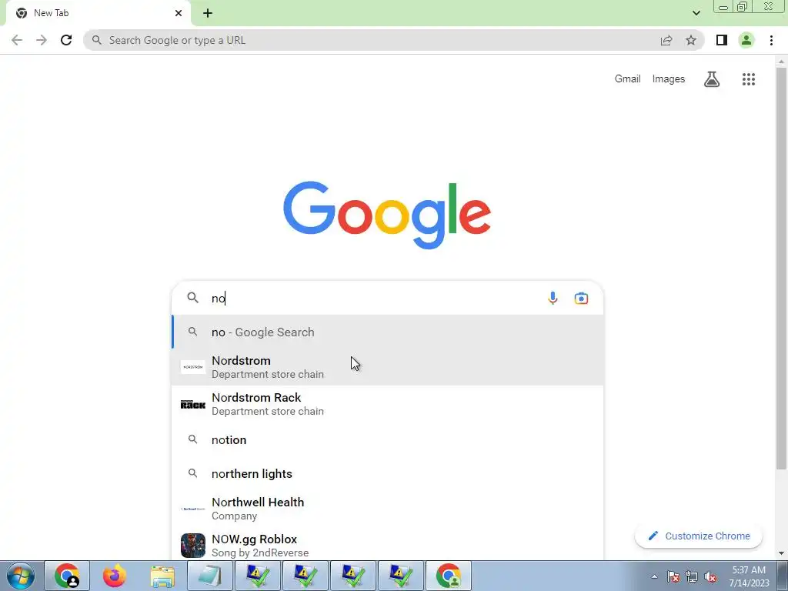This screenshot has height=591, width=788.
Task: Start voice search with microphone icon
Action: click(x=553, y=298)
